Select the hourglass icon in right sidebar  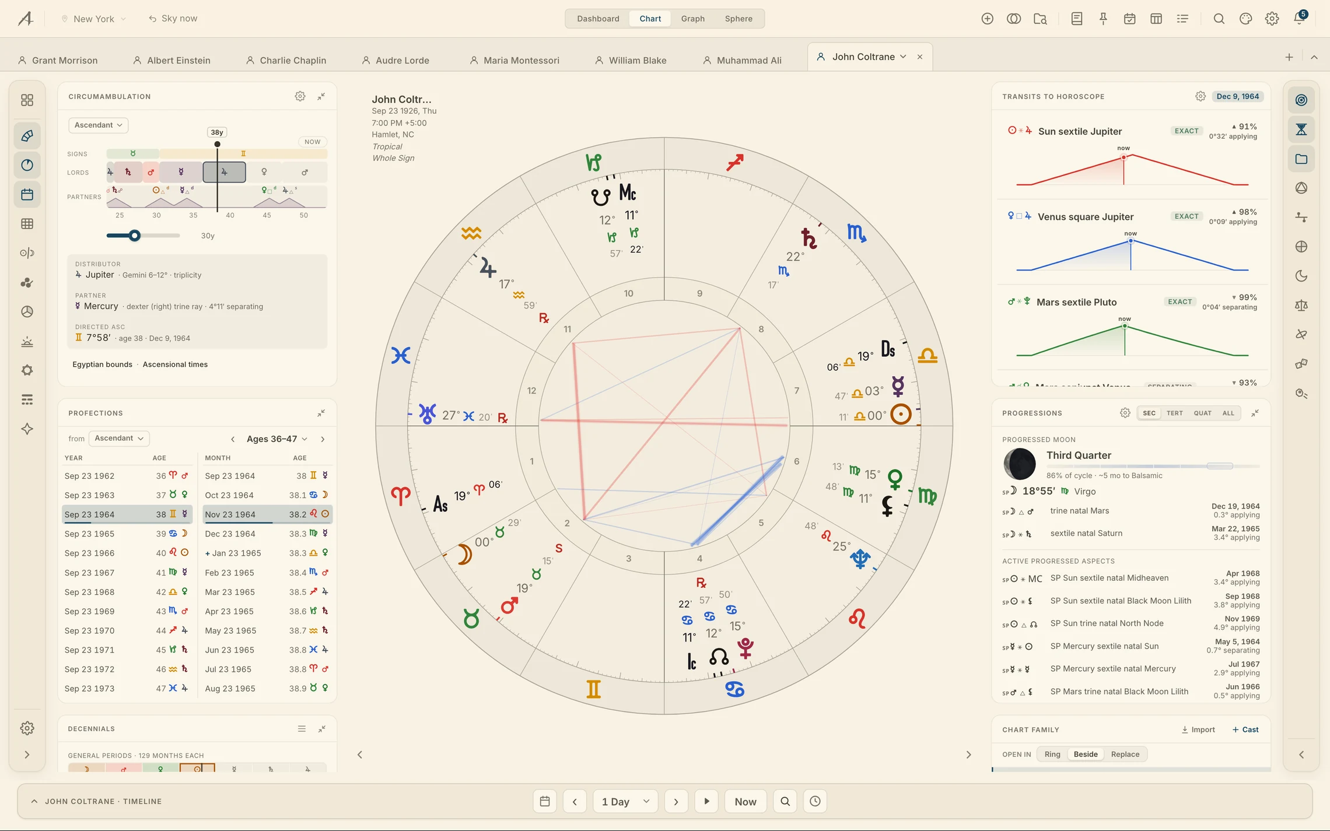tap(1301, 129)
